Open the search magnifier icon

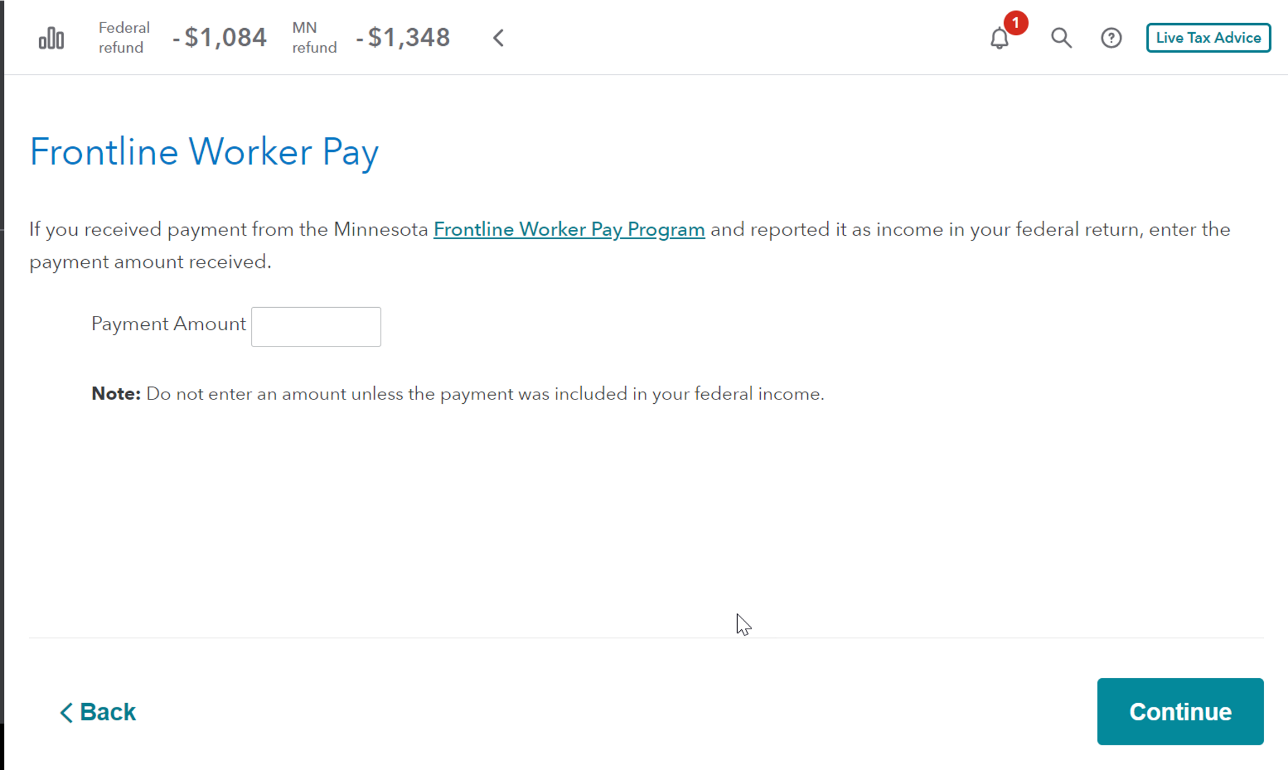coord(1061,38)
